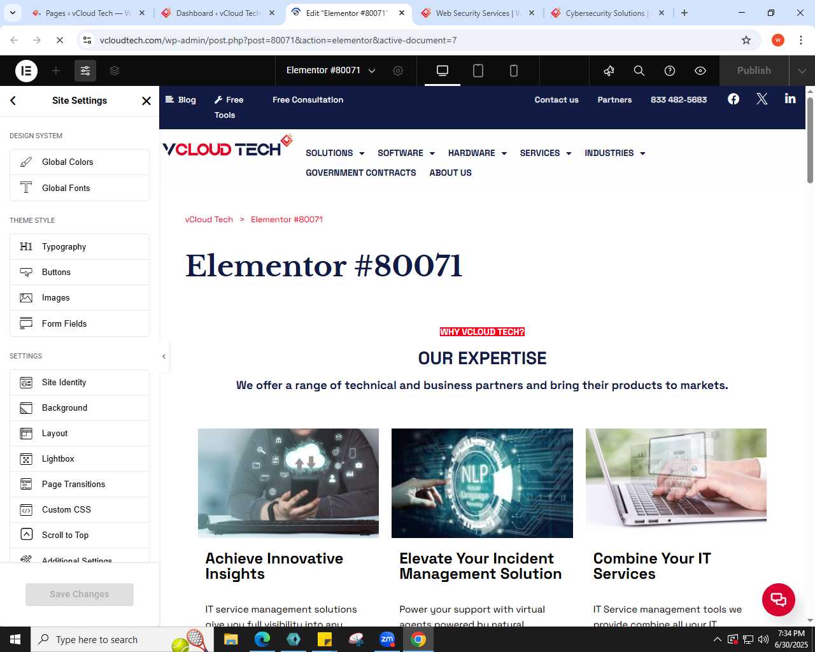Click the phone number 833 482-5683
815x652 pixels.
click(x=679, y=100)
